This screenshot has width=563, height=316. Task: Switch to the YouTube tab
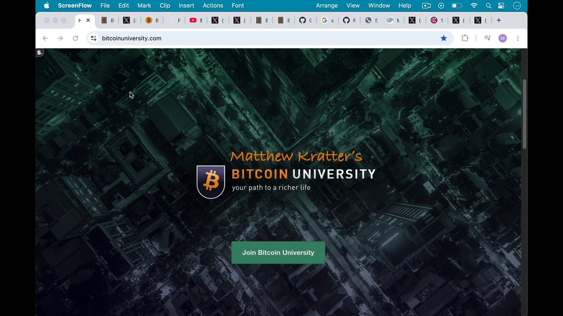click(197, 20)
